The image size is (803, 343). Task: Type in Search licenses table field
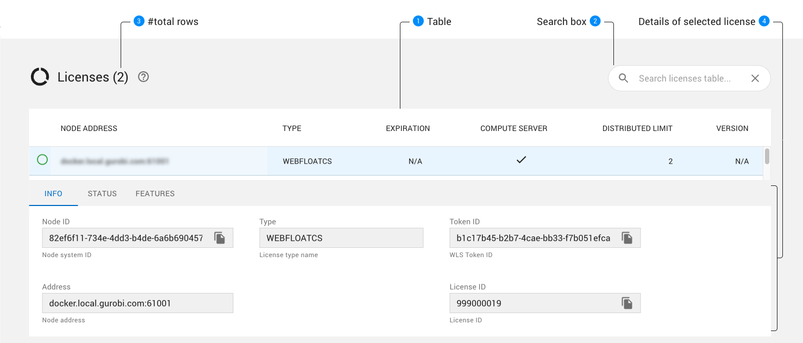(x=685, y=78)
